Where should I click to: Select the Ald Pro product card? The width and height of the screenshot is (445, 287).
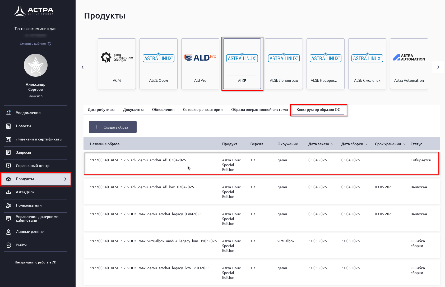[200, 64]
